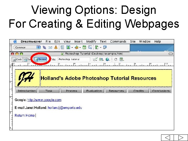Click the Conclusions navigation button
The height and width of the screenshot is (141, 188).
coord(161,91)
